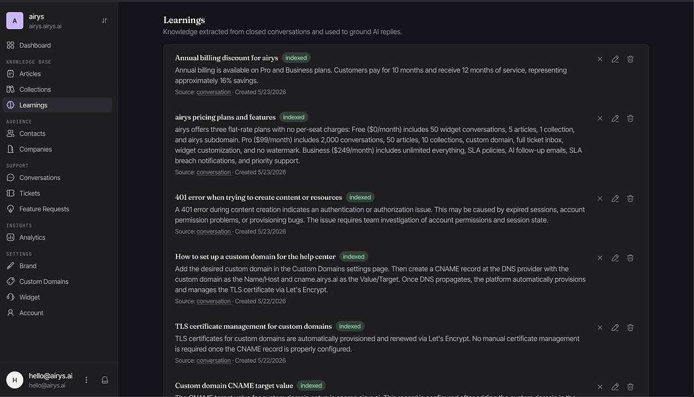Click the Collections books icon
This screenshot has height=397, width=694.
click(11, 89)
